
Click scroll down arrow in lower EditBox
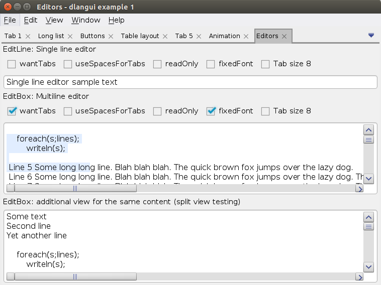(x=368, y=267)
